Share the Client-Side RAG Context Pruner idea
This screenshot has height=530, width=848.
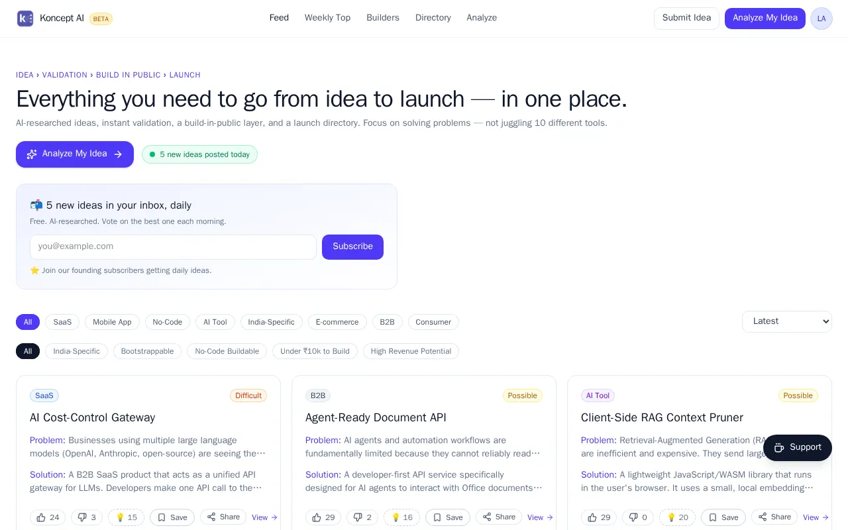pyautogui.click(x=774, y=517)
